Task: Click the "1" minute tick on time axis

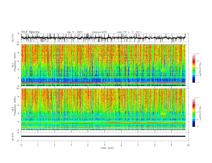Action: (x=38, y=145)
